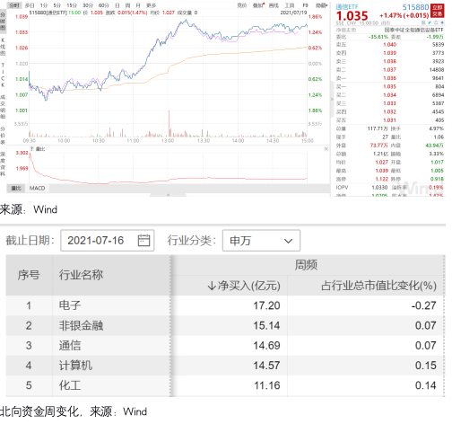Screen dimensions: 452x424
Task: Click the 14.69 net buy value
Action: click(266, 346)
